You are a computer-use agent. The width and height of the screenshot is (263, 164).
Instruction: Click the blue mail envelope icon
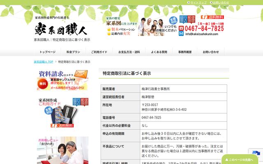point(181,34)
